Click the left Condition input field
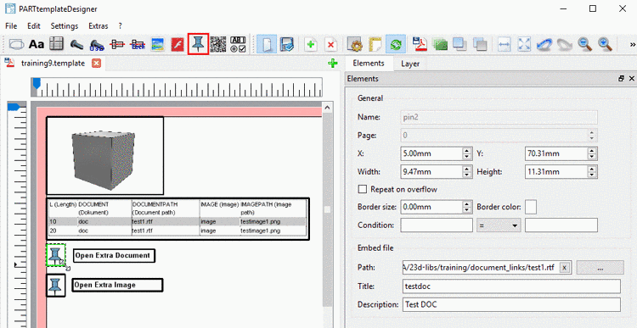Image resolution: width=637 pixels, height=328 pixels. (x=437, y=225)
